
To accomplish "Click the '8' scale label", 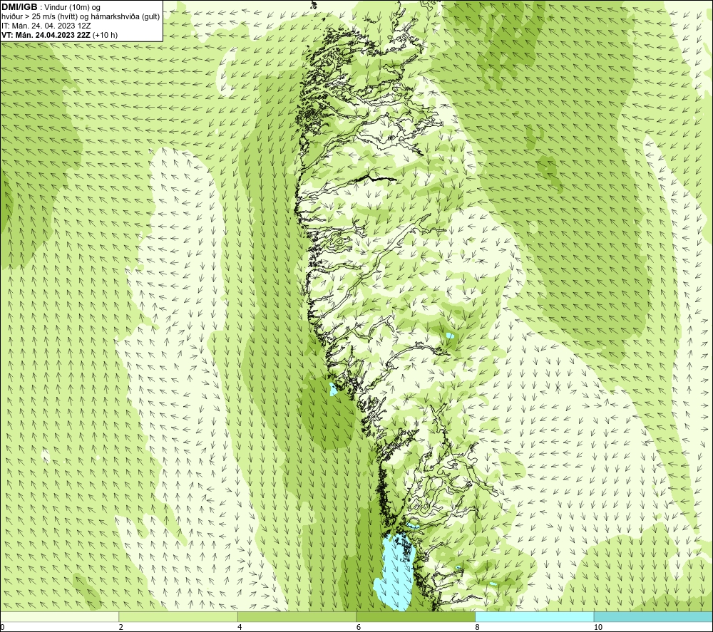I will [477, 628].
